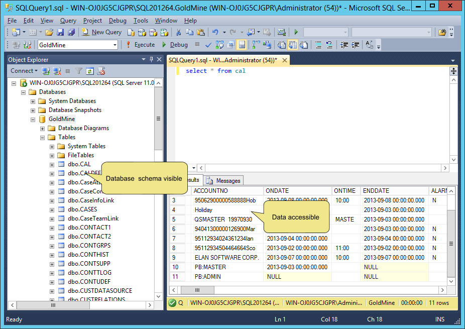Refresh Object Explorer with the refresh icon

[x=90, y=71]
